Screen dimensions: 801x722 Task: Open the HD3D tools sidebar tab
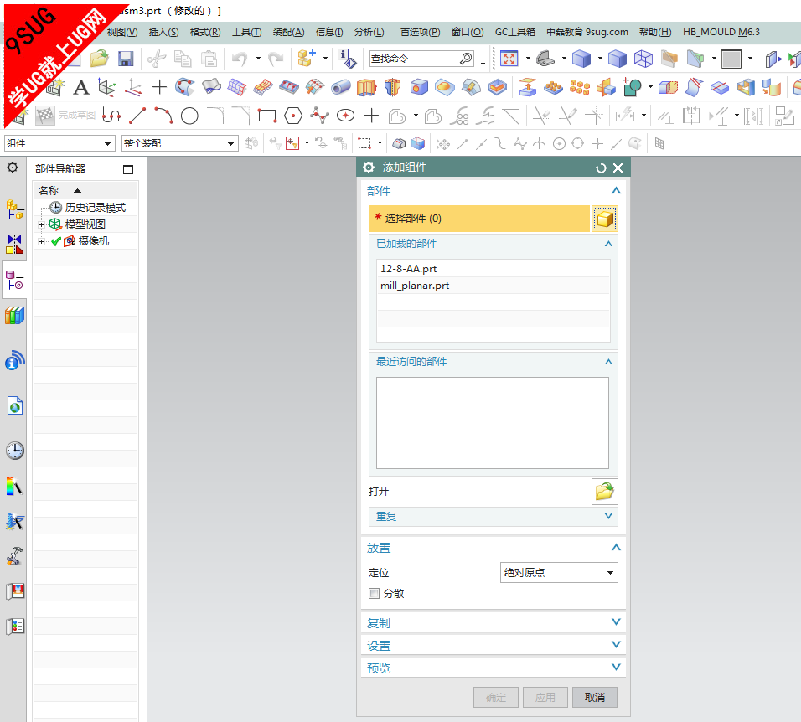tap(15, 360)
